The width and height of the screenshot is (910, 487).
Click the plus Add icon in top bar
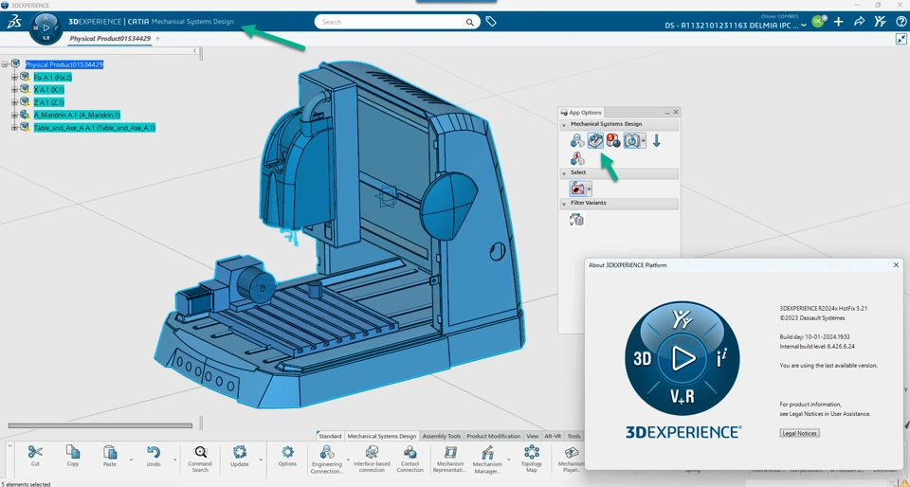tap(839, 22)
